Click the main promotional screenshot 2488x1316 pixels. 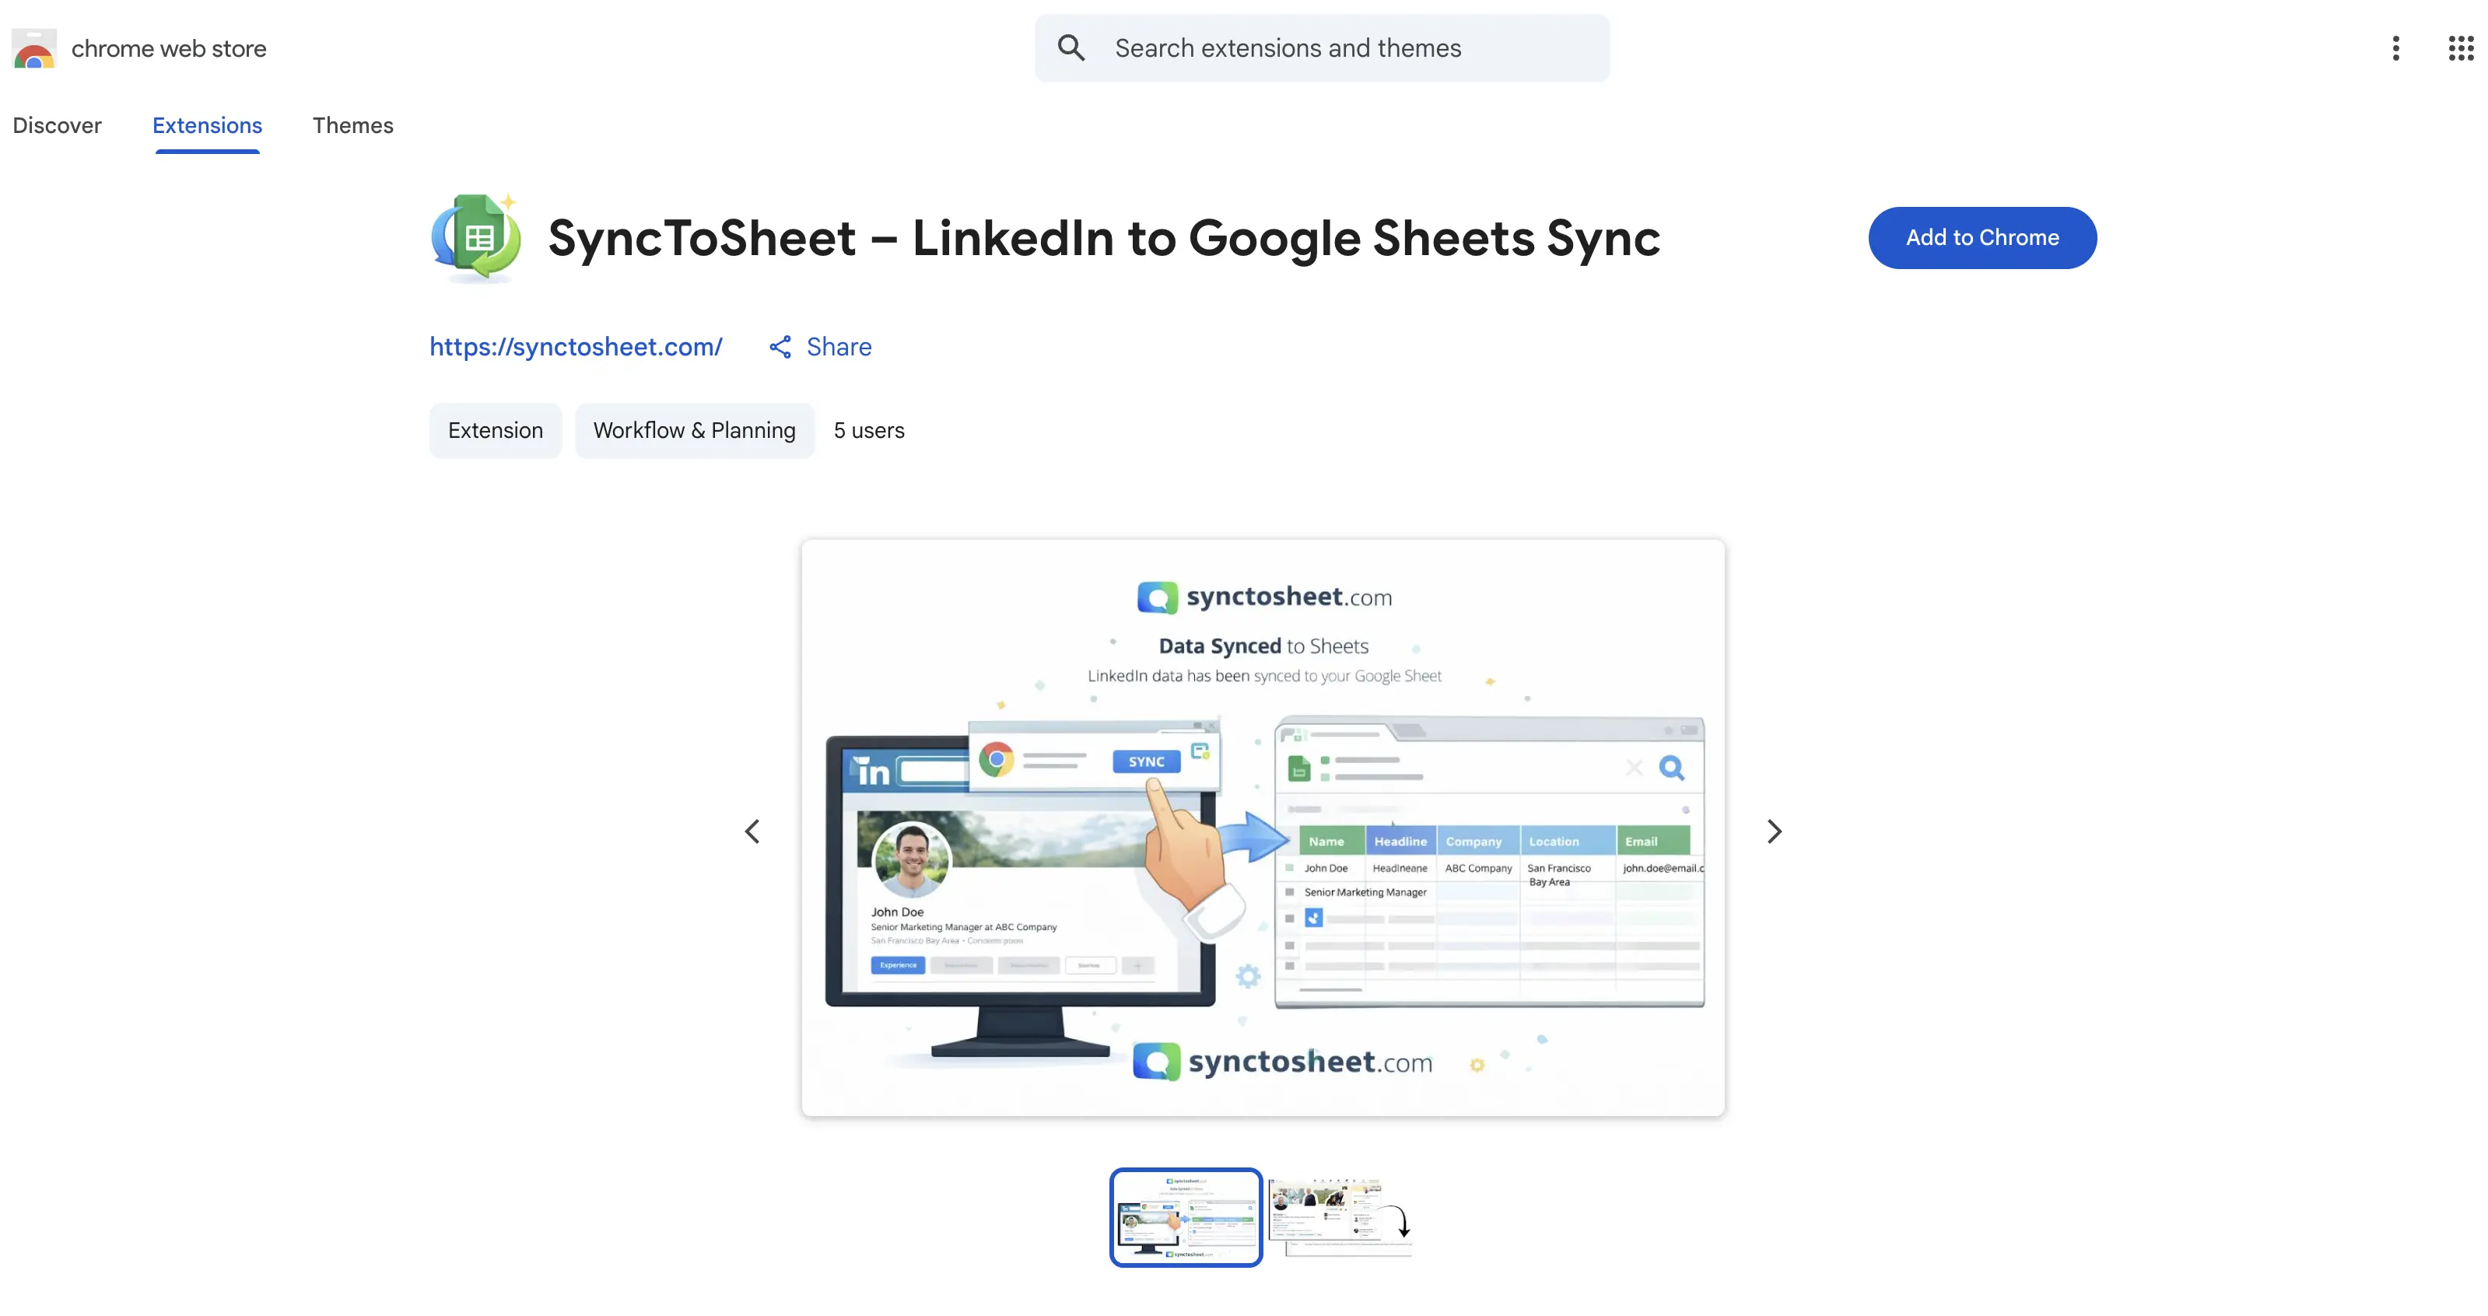(1261, 831)
